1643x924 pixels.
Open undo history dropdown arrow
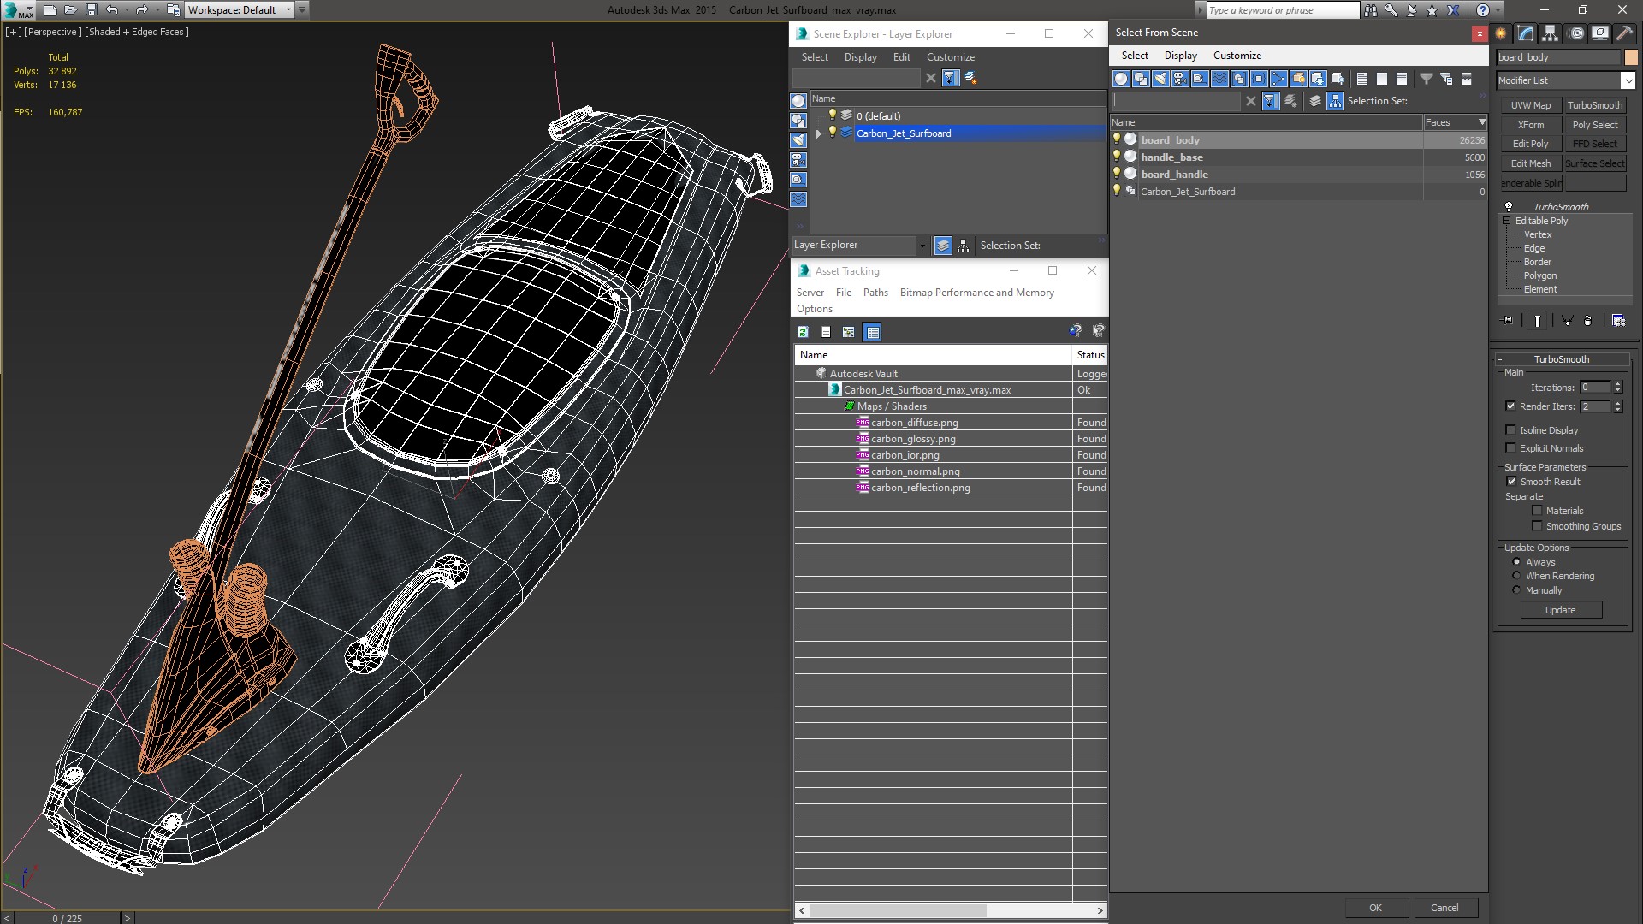pos(126,10)
